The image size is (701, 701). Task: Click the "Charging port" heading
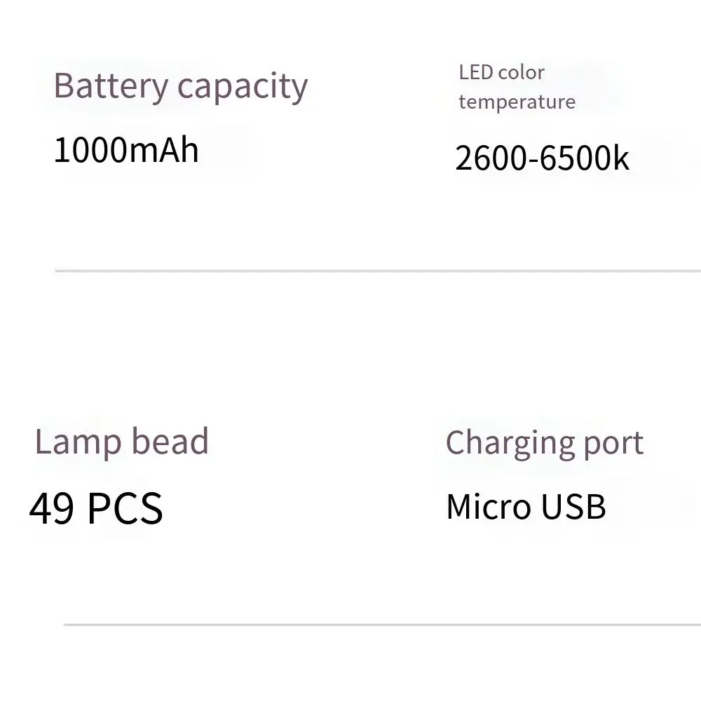point(545,444)
